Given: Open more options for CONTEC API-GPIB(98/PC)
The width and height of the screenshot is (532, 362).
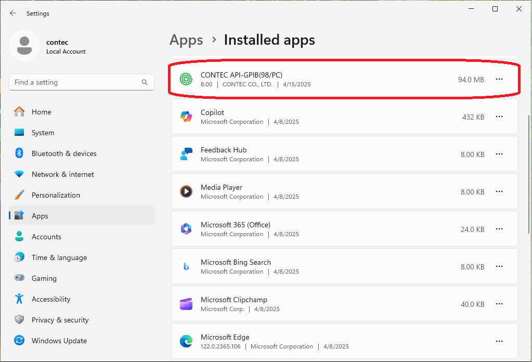Looking at the screenshot, I should [499, 80].
